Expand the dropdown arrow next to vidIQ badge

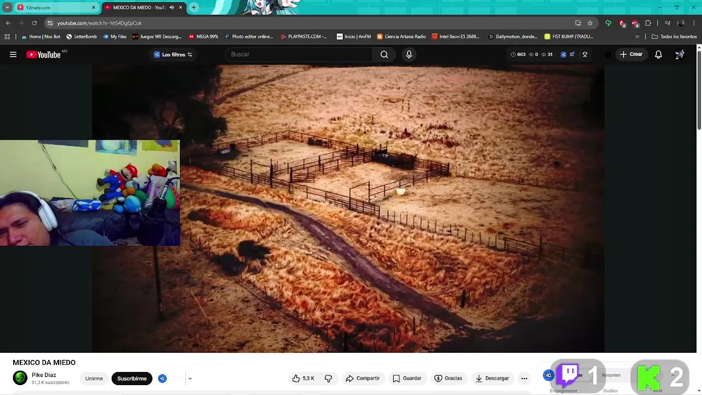[x=190, y=379]
